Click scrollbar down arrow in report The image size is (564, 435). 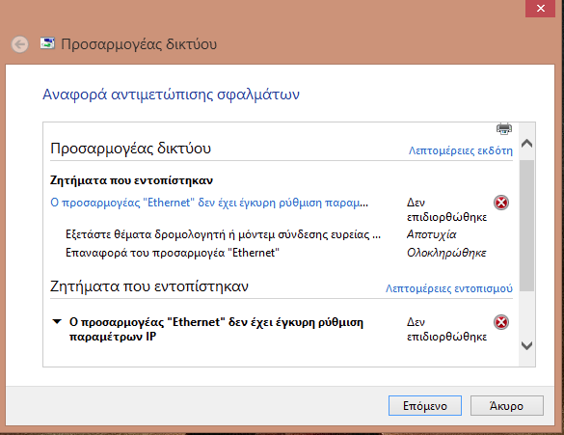pos(527,345)
